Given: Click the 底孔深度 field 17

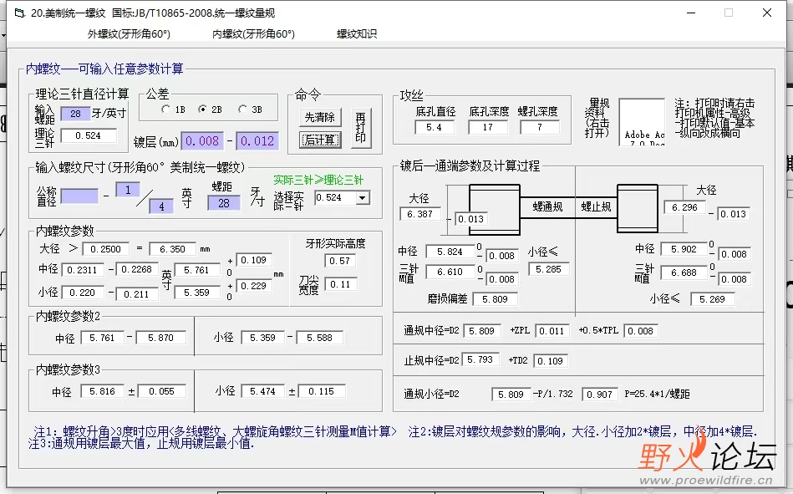Looking at the screenshot, I should (487, 127).
